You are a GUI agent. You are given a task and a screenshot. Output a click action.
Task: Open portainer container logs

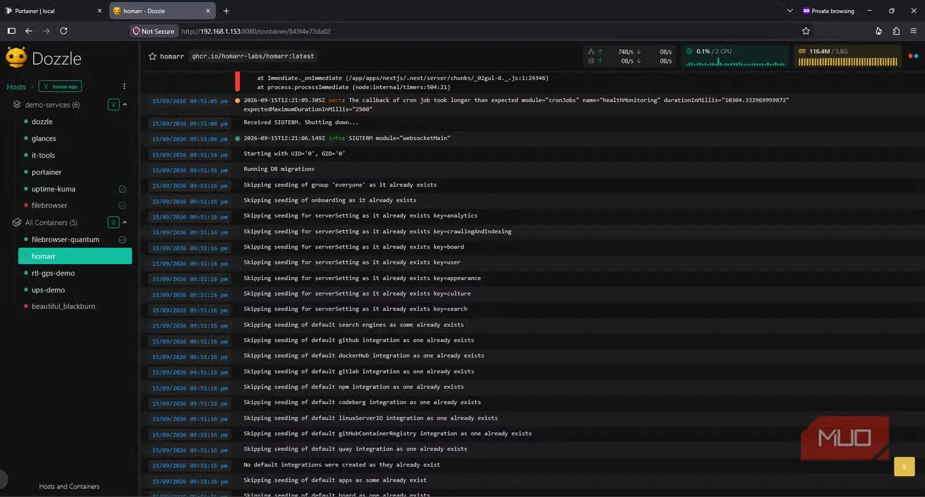(46, 172)
